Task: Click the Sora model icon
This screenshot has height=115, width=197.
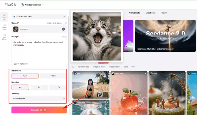Action: [14, 16]
